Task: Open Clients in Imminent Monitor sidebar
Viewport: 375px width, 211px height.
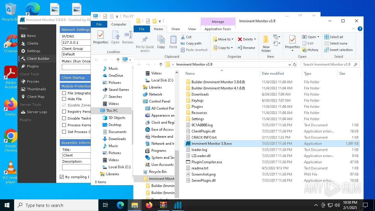Action: [x=33, y=43]
